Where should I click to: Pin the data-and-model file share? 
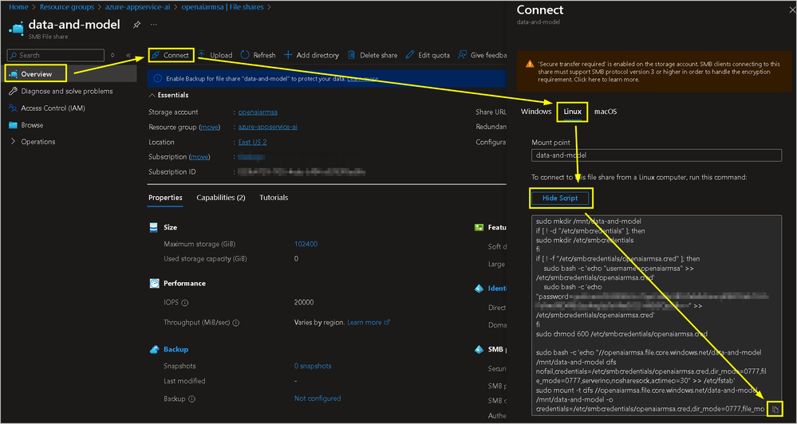click(136, 25)
